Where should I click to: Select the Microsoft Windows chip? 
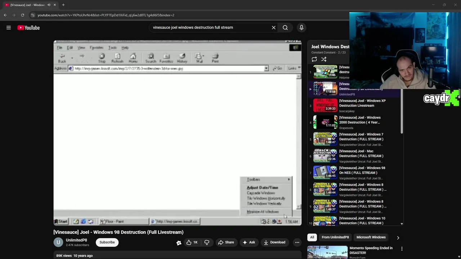(x=371, y=237)
